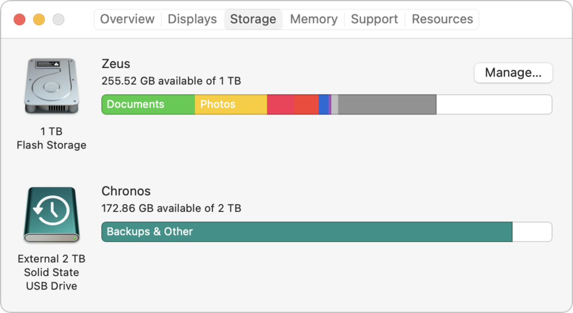573x313 pixels.
Task: Click the white free space in Zeus bar
Action: 494,104
